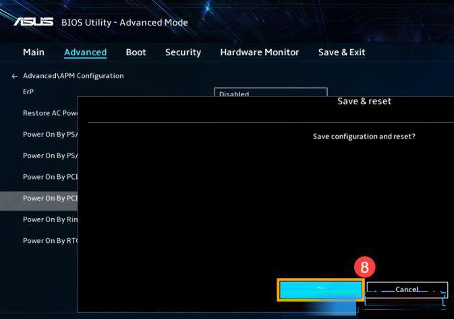
Task: Go to the Security tab
Action: (183, 52)
